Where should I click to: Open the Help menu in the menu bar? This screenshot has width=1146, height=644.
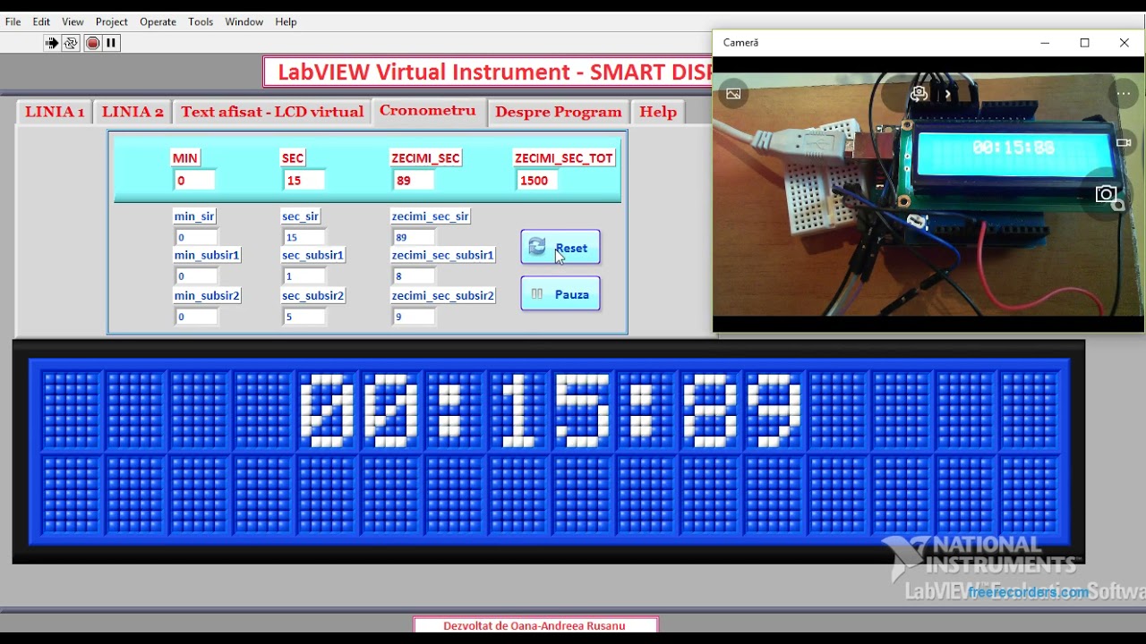coord(286,21)
